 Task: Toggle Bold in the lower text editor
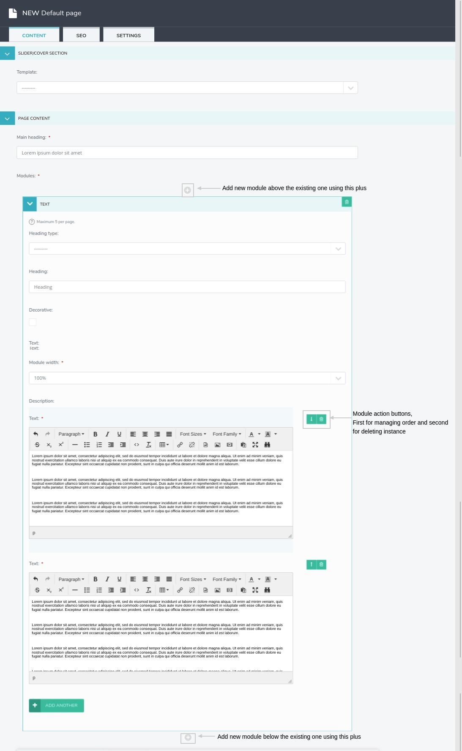[x=96, y=579]
